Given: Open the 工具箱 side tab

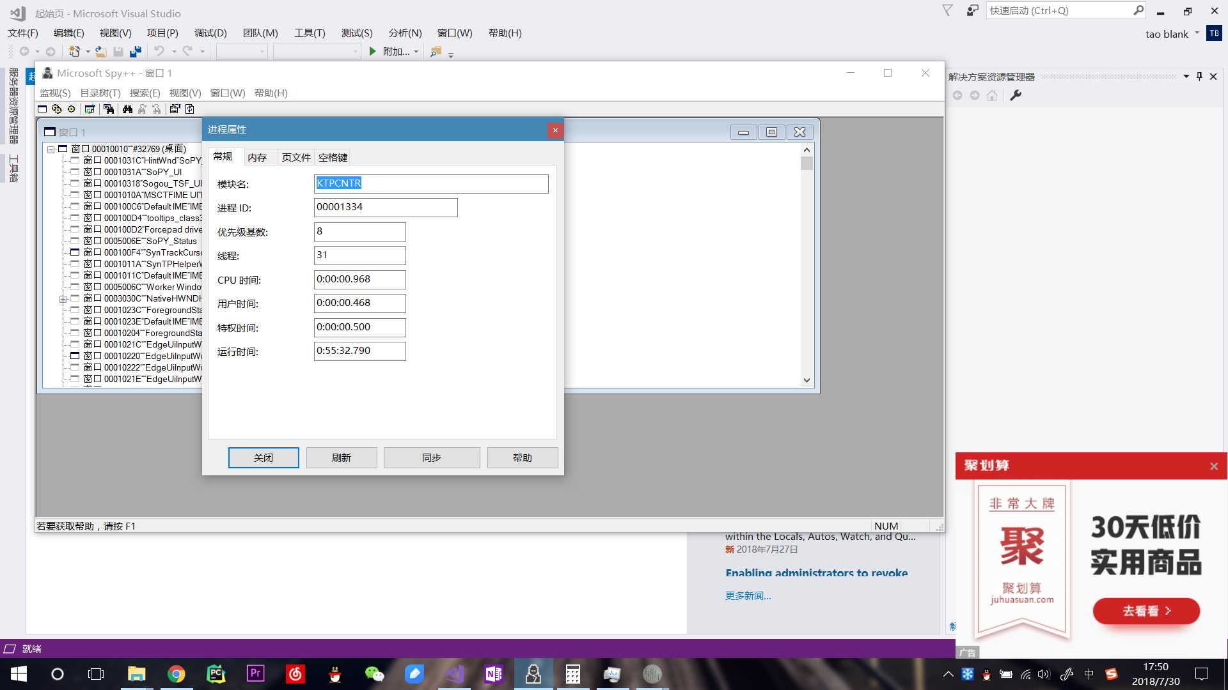Looking at the screenshot, I should [x=13, y=169].
